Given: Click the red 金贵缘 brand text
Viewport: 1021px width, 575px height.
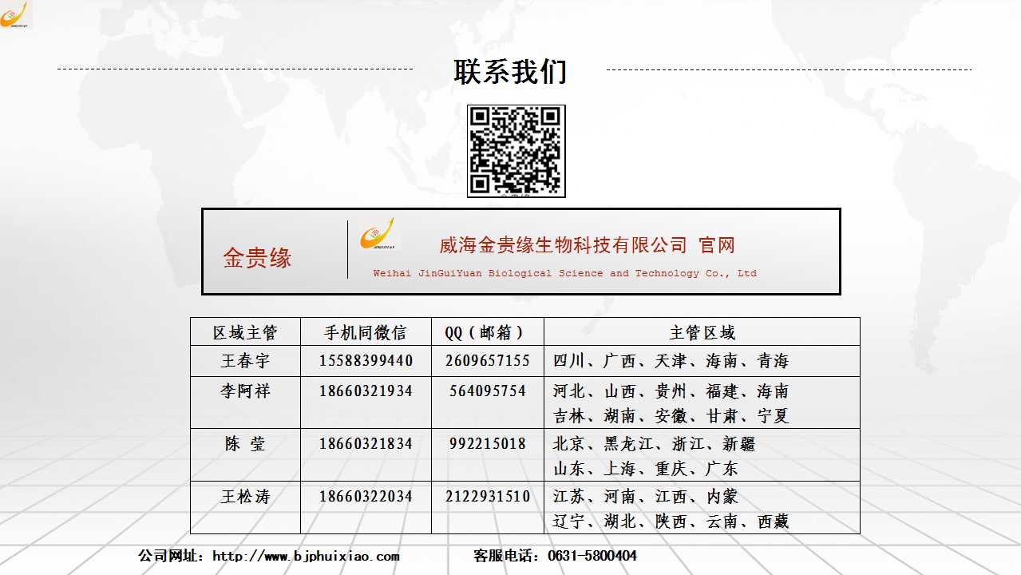Looking at the screenshot, I should tap(257, 258).
